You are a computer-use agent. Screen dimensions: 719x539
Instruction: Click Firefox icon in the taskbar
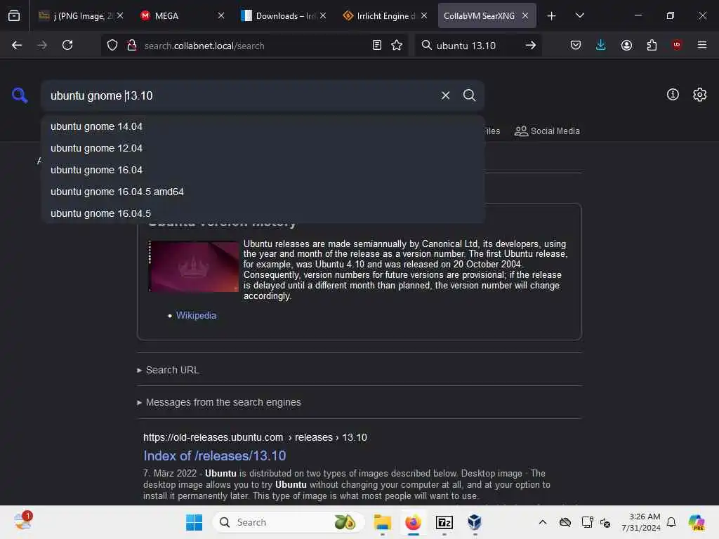click(x=413, y=522)
